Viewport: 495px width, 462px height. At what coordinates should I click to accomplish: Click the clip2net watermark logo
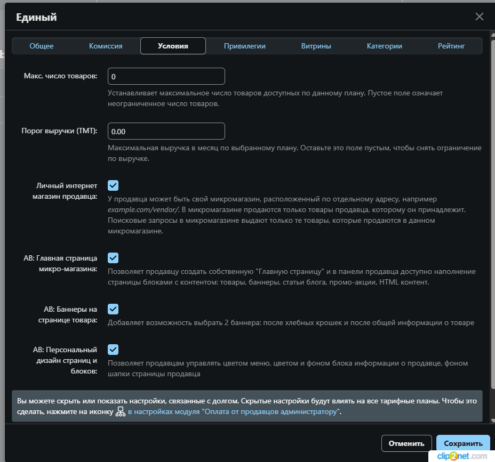(x=463, y=456)
